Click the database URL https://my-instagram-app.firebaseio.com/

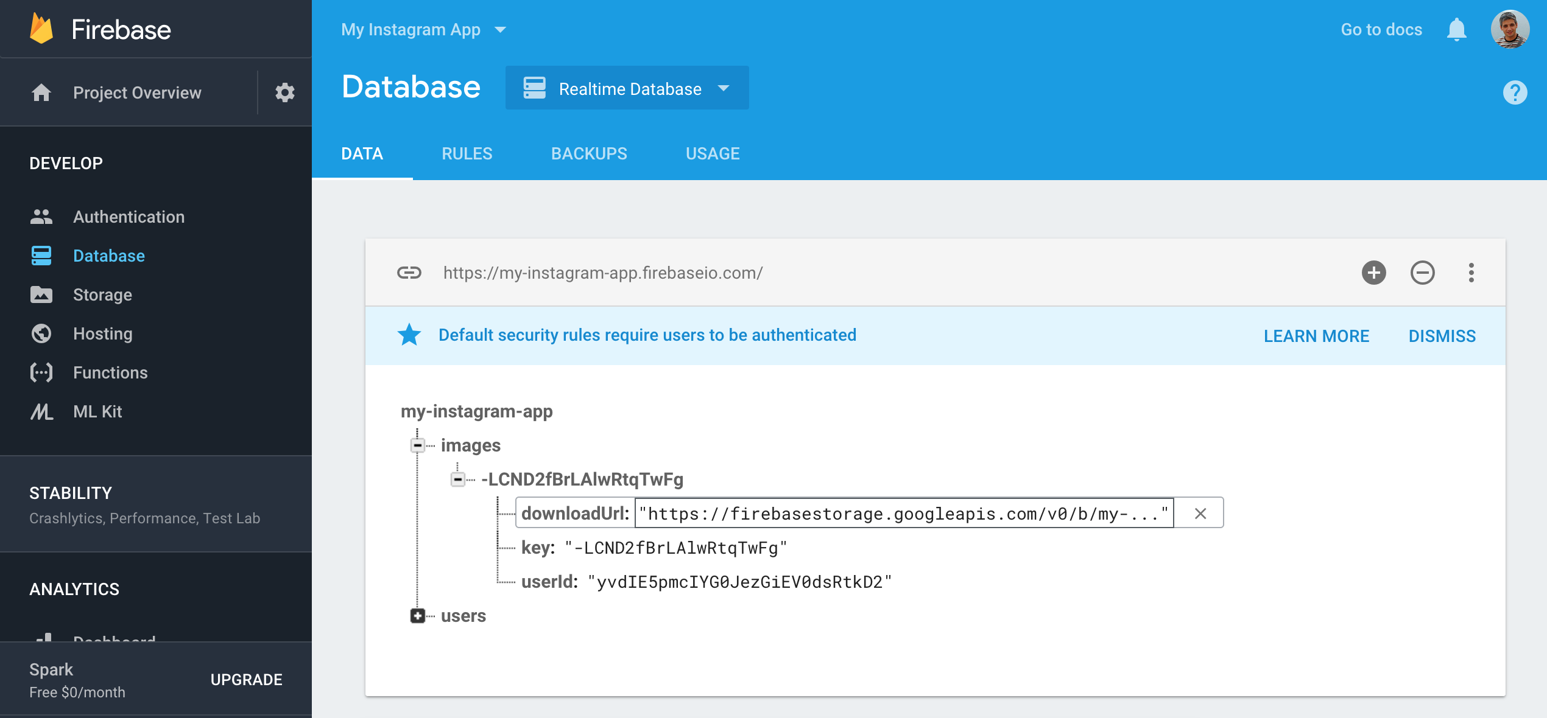click(x=603, y=273)
